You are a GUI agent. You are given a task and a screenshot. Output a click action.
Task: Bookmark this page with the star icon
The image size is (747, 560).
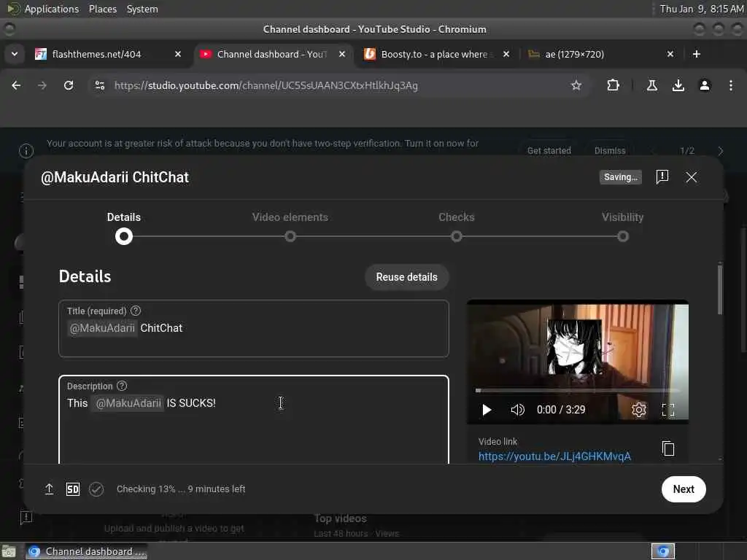[x=576, y=86]
